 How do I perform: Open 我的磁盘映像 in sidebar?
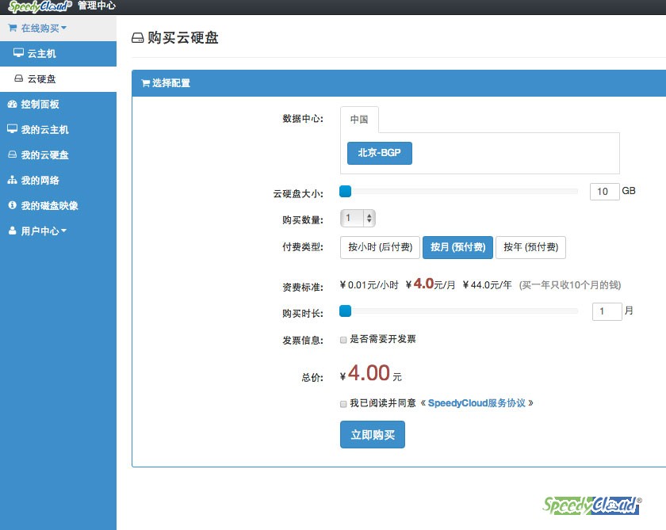pos(58,206)
